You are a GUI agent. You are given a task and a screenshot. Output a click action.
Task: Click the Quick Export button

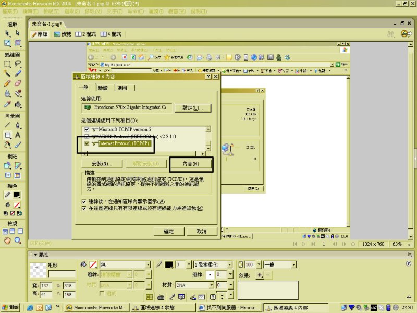pos(406,34)
